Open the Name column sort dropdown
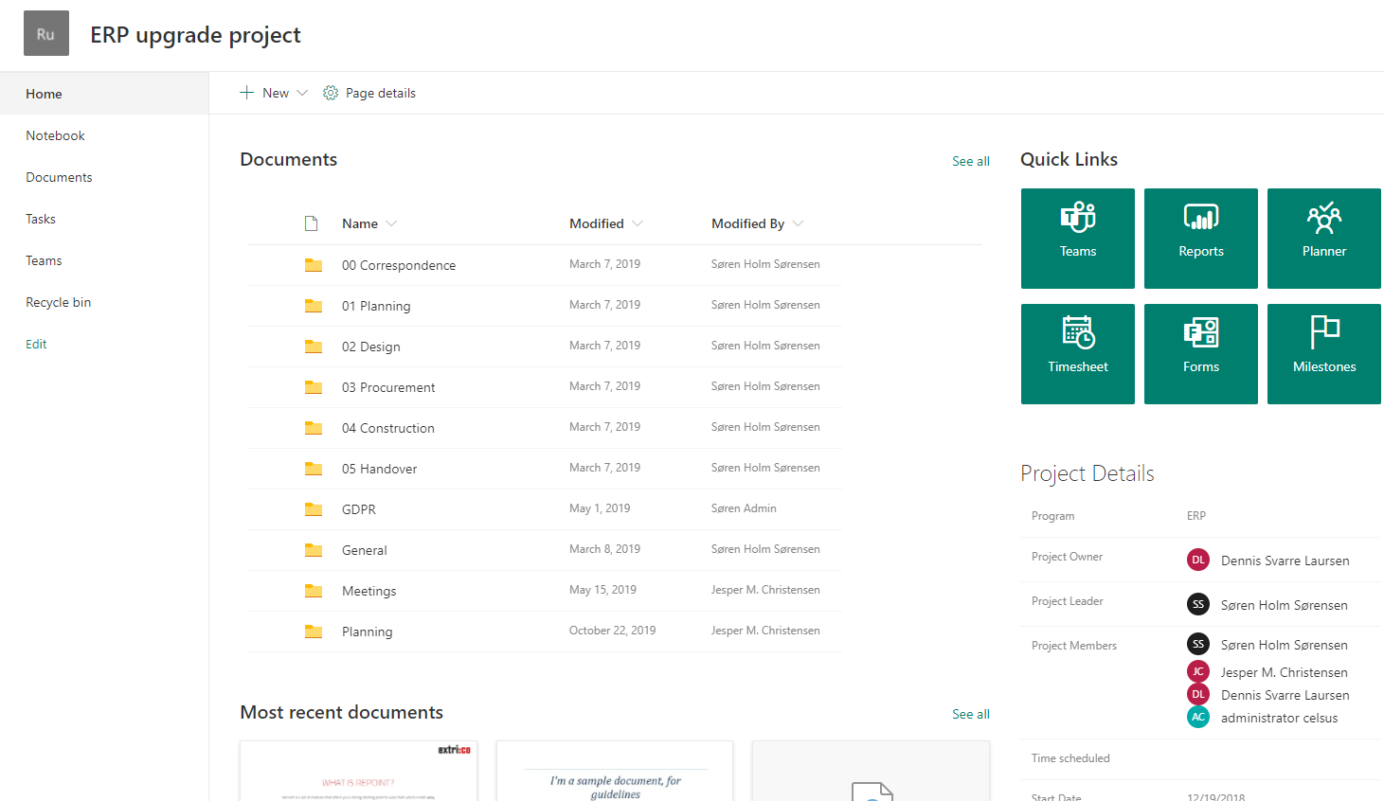This screenshot has width=1384, height=801. click(391, 223)
